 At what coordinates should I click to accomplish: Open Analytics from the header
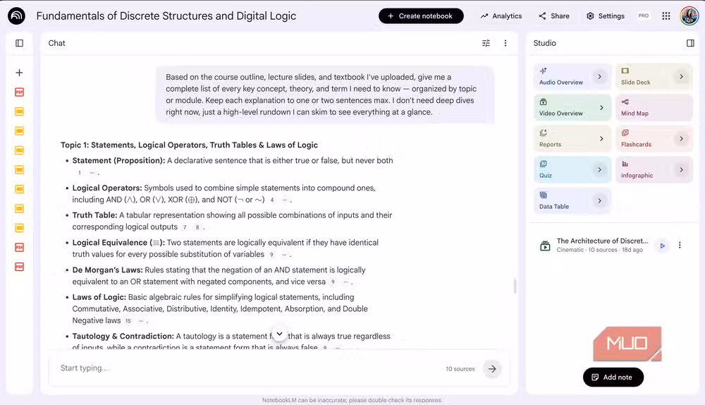[x=501, y=16]
